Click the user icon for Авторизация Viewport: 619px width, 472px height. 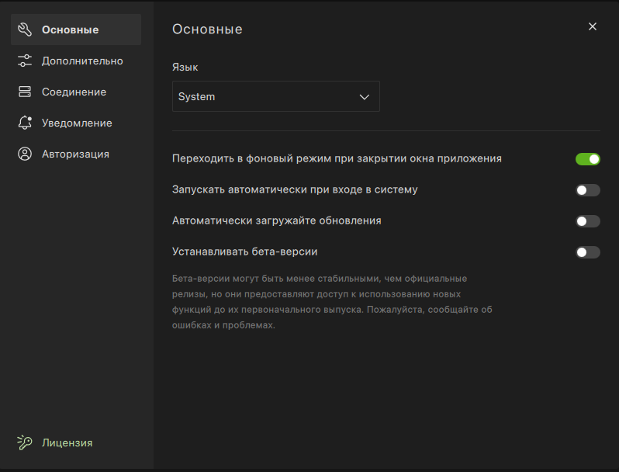[x=25, y=154]
